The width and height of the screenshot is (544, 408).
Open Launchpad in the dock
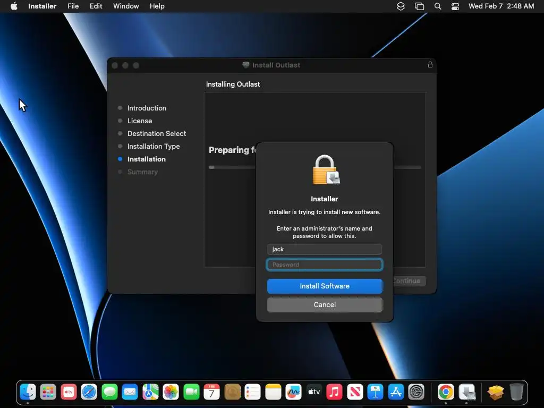coord(48,392)
